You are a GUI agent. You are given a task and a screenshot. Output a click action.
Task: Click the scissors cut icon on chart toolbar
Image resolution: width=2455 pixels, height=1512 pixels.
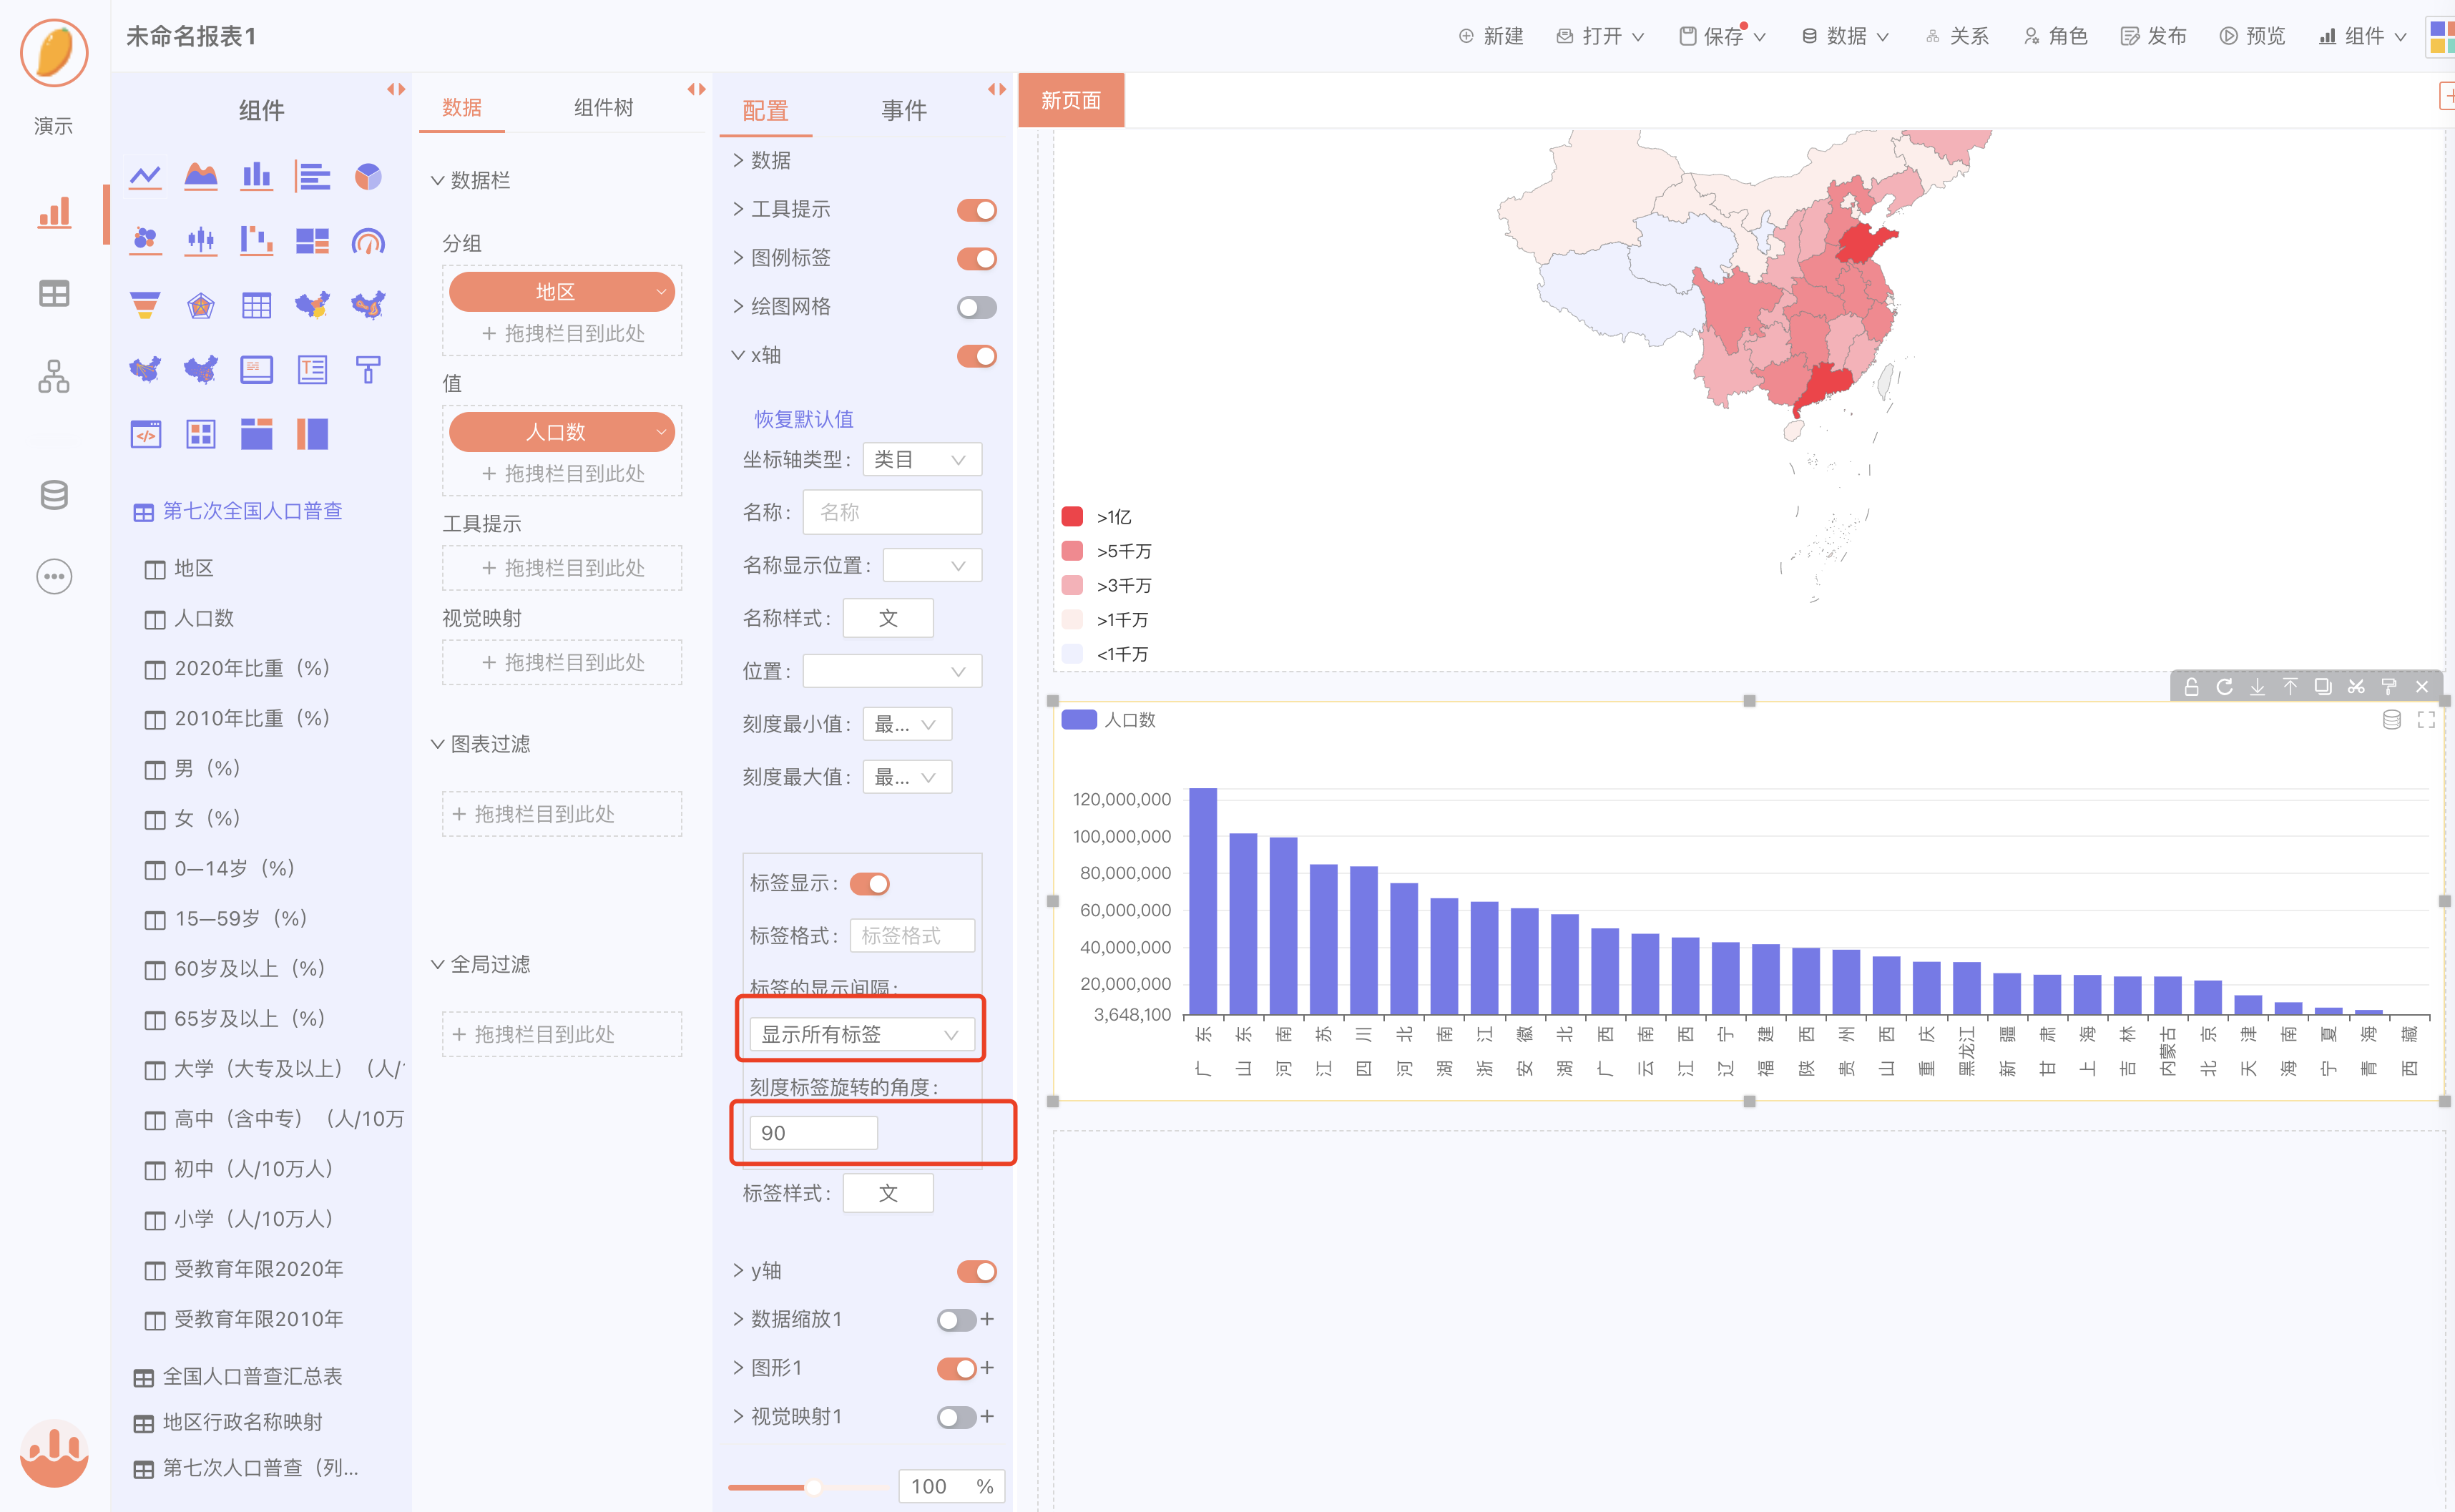coord(2356,687)
